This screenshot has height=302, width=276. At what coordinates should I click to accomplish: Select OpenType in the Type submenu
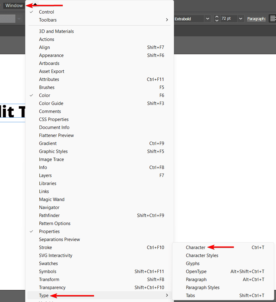pos(196,272)
